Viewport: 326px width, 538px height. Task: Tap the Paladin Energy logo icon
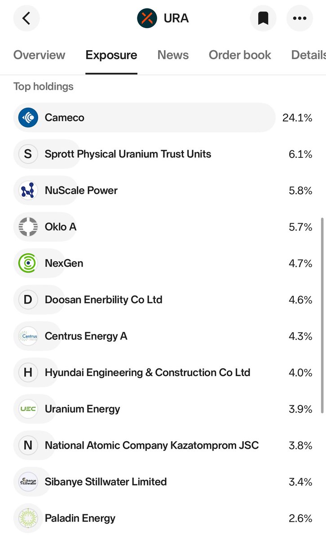[x=28, y=518]
